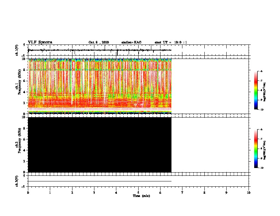Click the time axis tick label '7'
Screen dimensions: 280x216
coord(182,193)
